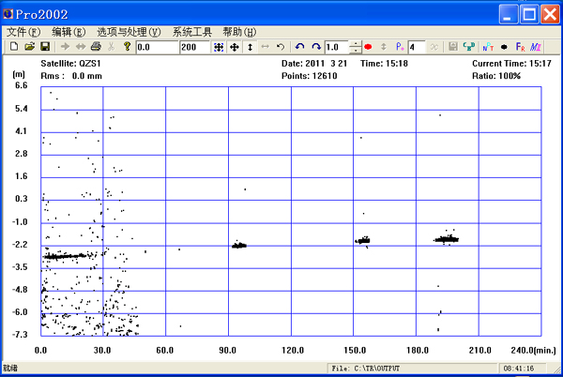Viewport: 563px width, 377px height.
Task: Open help with the yellow question mark icon
Action: tap(127, 47)
